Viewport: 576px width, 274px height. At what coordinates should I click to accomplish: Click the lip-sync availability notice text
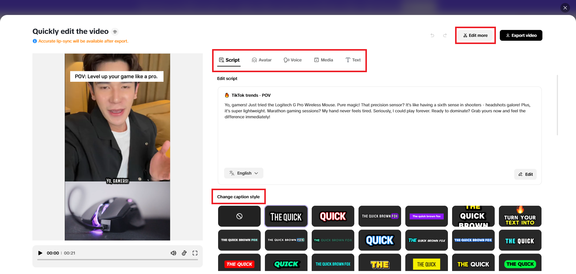[x=83, y=41]
